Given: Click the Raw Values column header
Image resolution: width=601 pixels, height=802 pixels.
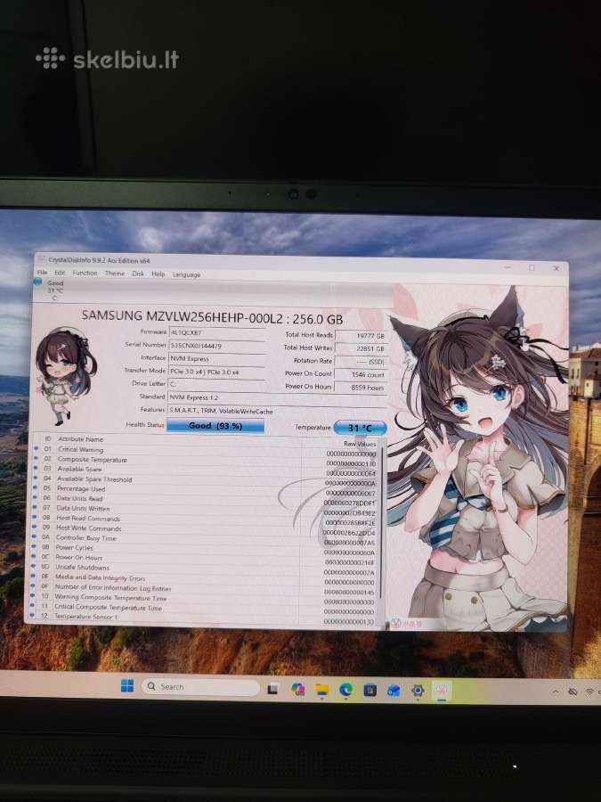Looking at the screenshot, I should (360, 444).
